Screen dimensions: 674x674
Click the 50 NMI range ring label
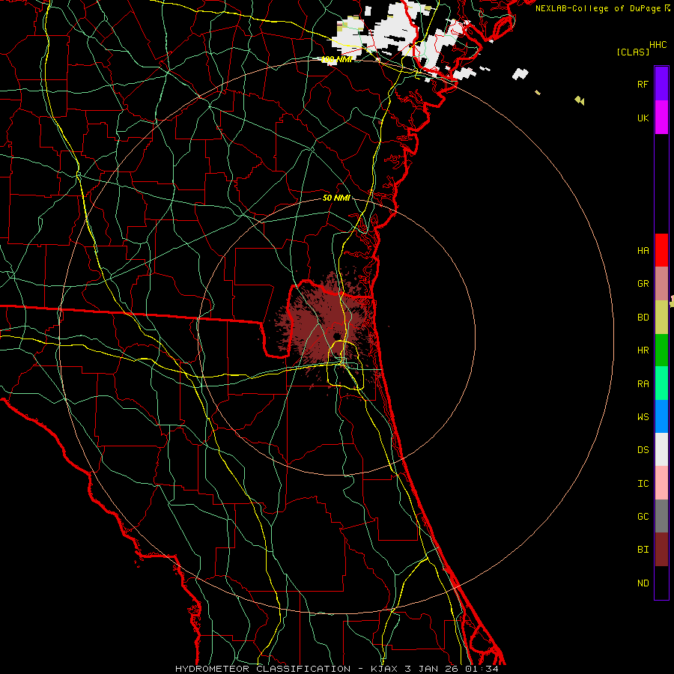click(x=336, y=198)
